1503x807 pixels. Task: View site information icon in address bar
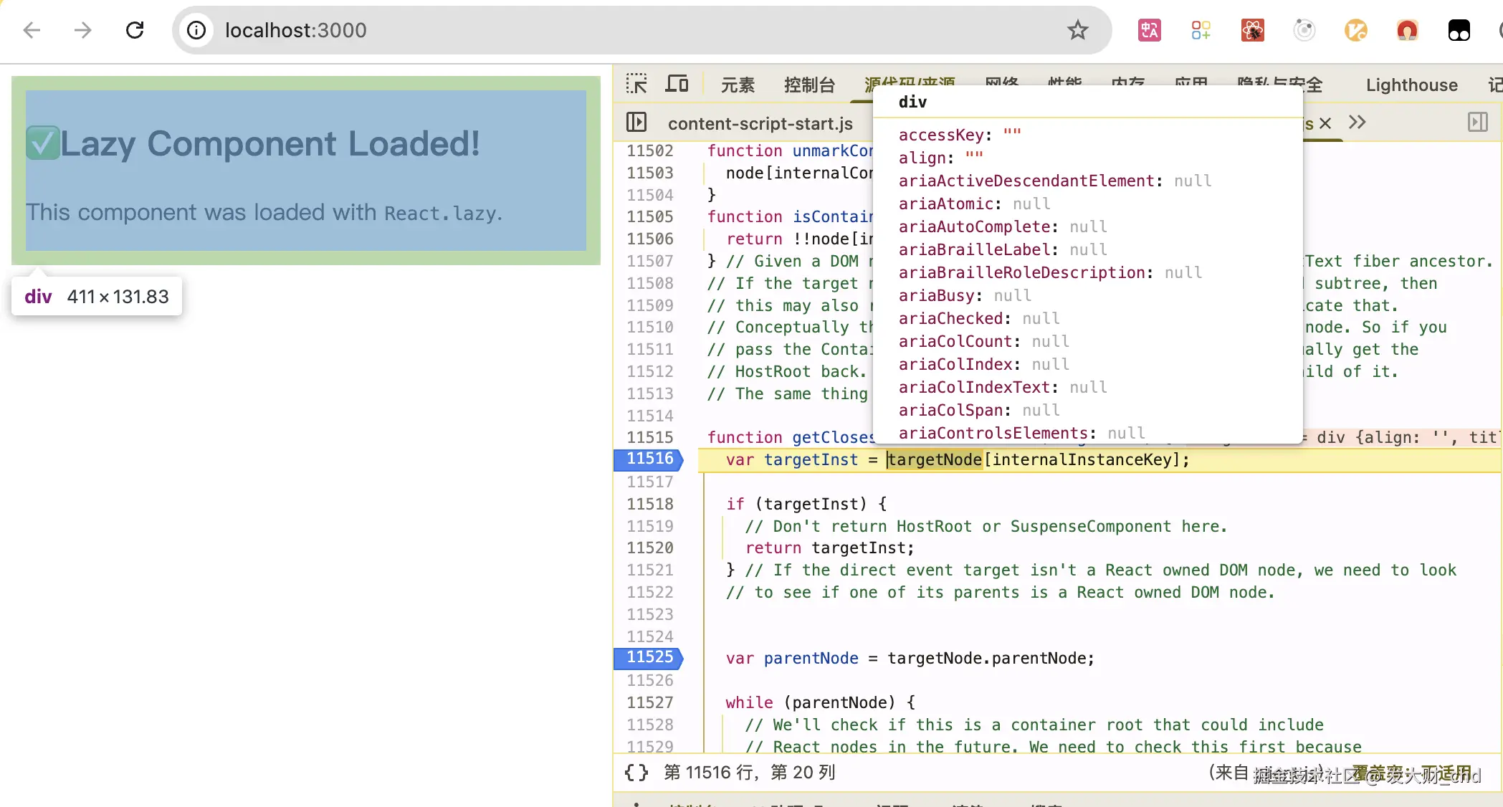(x=196, y=30)
